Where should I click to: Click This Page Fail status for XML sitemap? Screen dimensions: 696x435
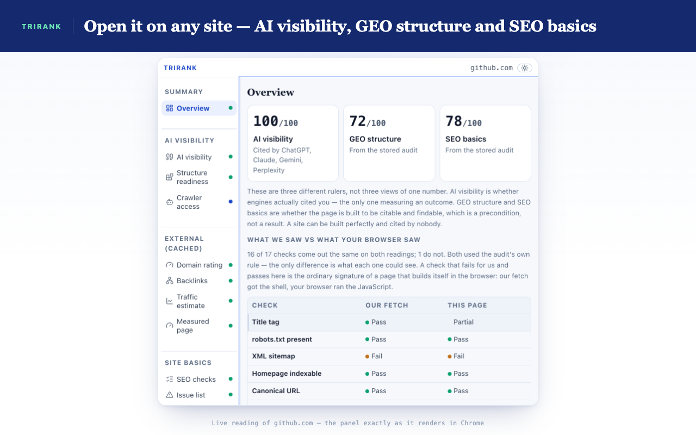point(456,357)
